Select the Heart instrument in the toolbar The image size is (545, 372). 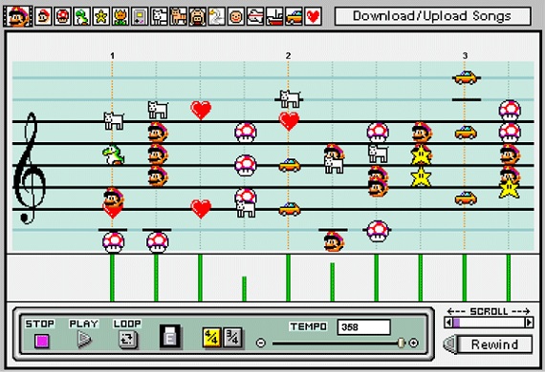tap(313, 16)
